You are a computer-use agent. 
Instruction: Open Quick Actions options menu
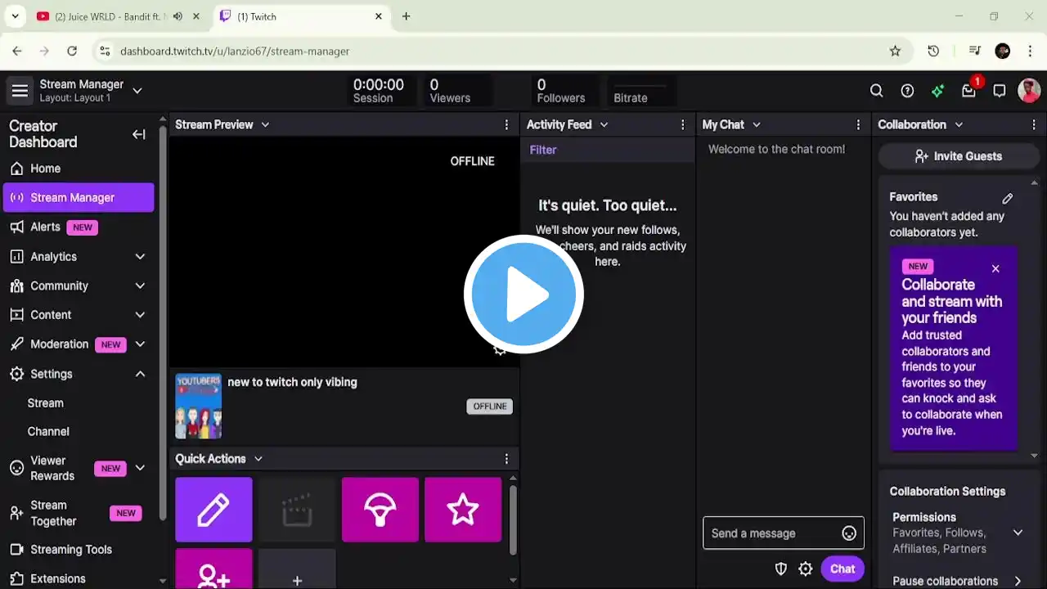[x=506, y=459]
